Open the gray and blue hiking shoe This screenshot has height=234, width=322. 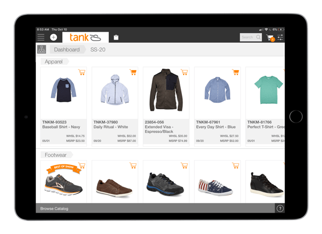click(165, 184)
